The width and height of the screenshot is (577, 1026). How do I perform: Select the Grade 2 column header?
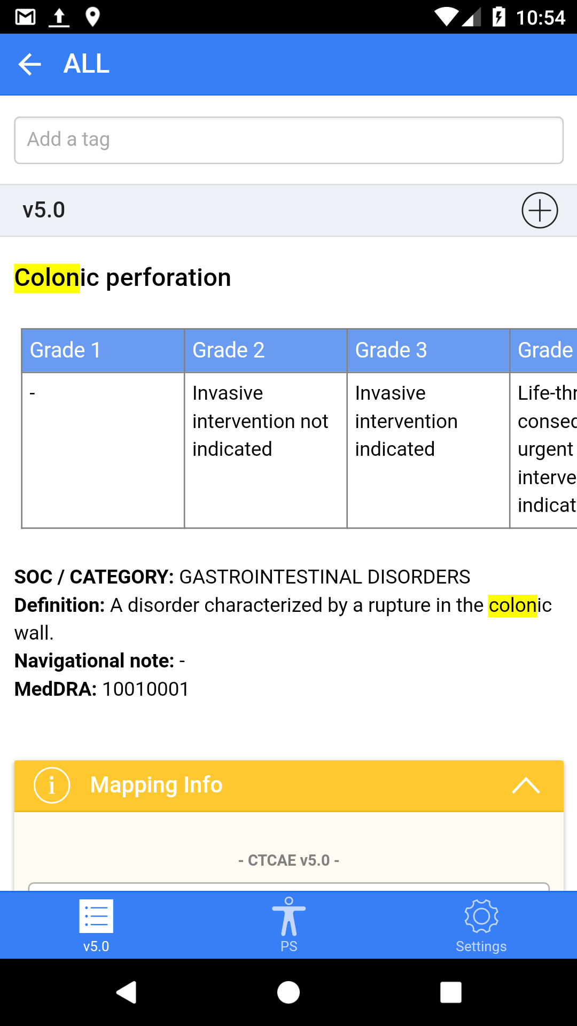[266, 351]
